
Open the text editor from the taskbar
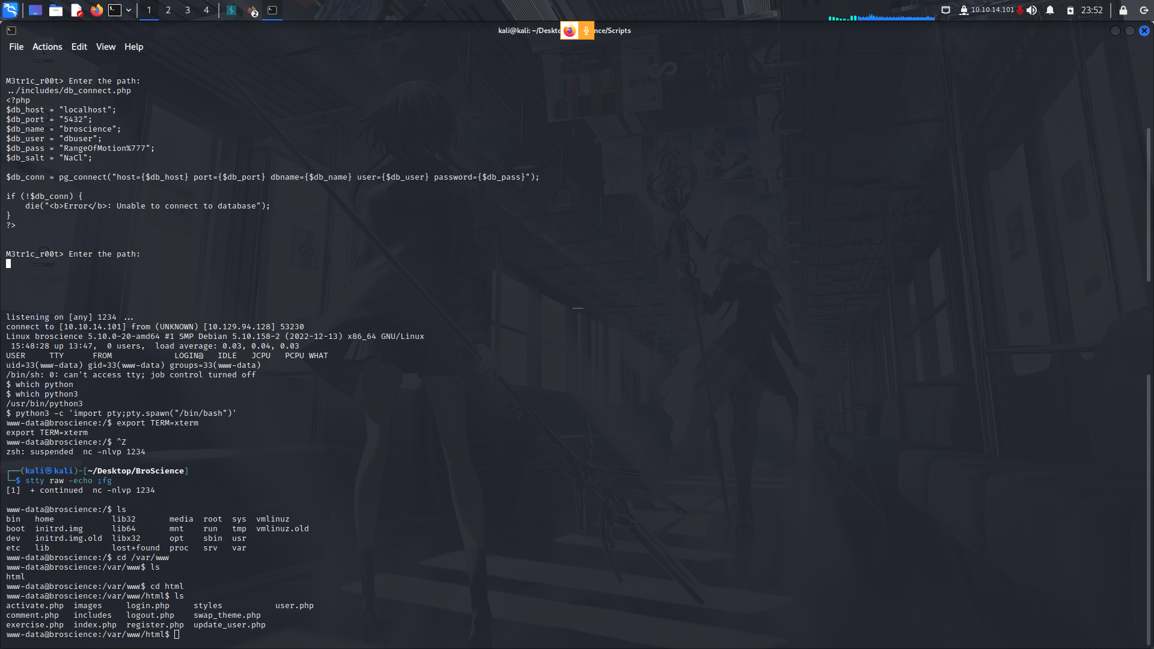(x=76, y=10)
